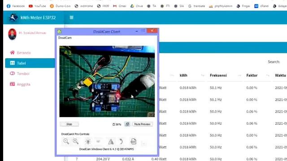Click row number 7 in the table
Image resolution: width=287 pixels, height=161 pixels.
[x=77, y=159]
